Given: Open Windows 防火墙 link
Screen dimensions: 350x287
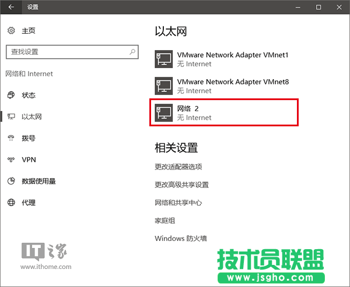Looking at the screenshot, I should 181,239.
